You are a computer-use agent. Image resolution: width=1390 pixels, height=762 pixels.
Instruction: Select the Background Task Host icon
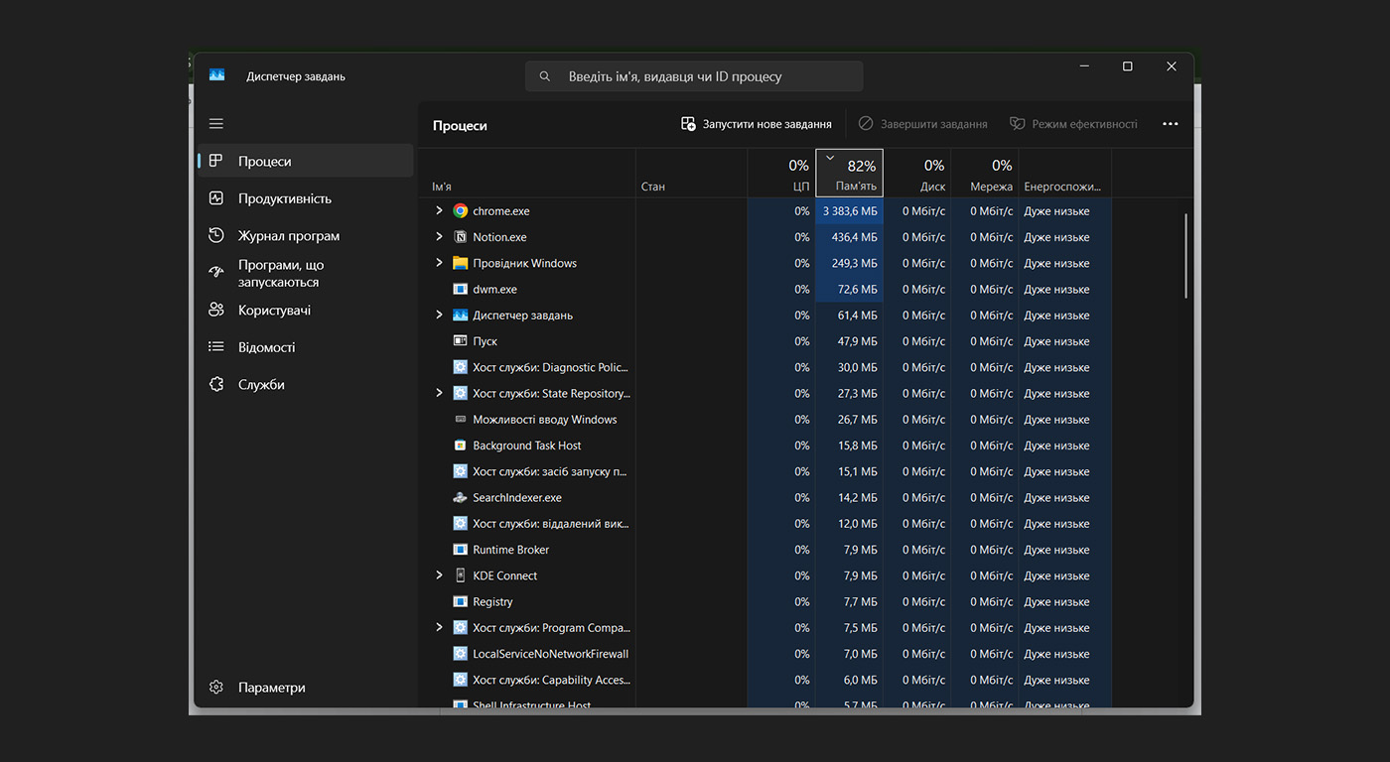point(460,445)
